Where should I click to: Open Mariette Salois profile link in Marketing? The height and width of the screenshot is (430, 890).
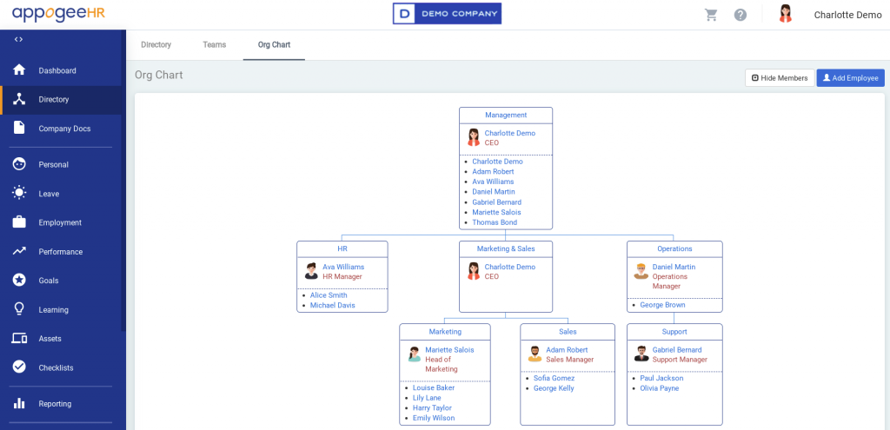[x=449, y=350]
